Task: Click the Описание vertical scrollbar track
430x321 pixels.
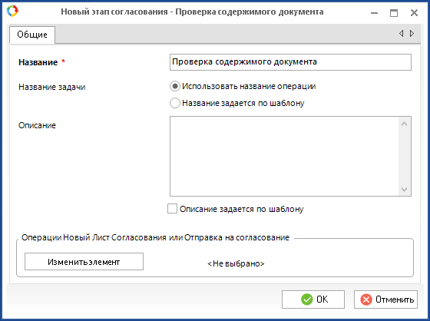Action: click(x=404, y=157)
